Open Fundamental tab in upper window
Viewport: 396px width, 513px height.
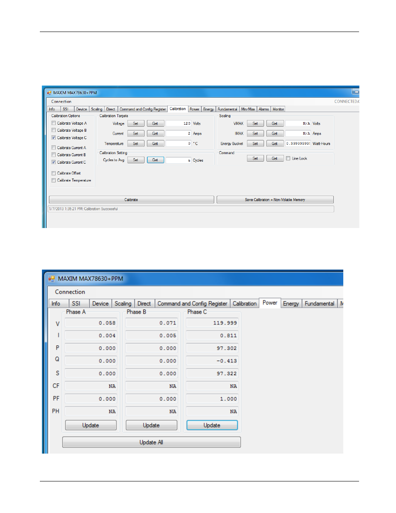[x=227, y=109]
